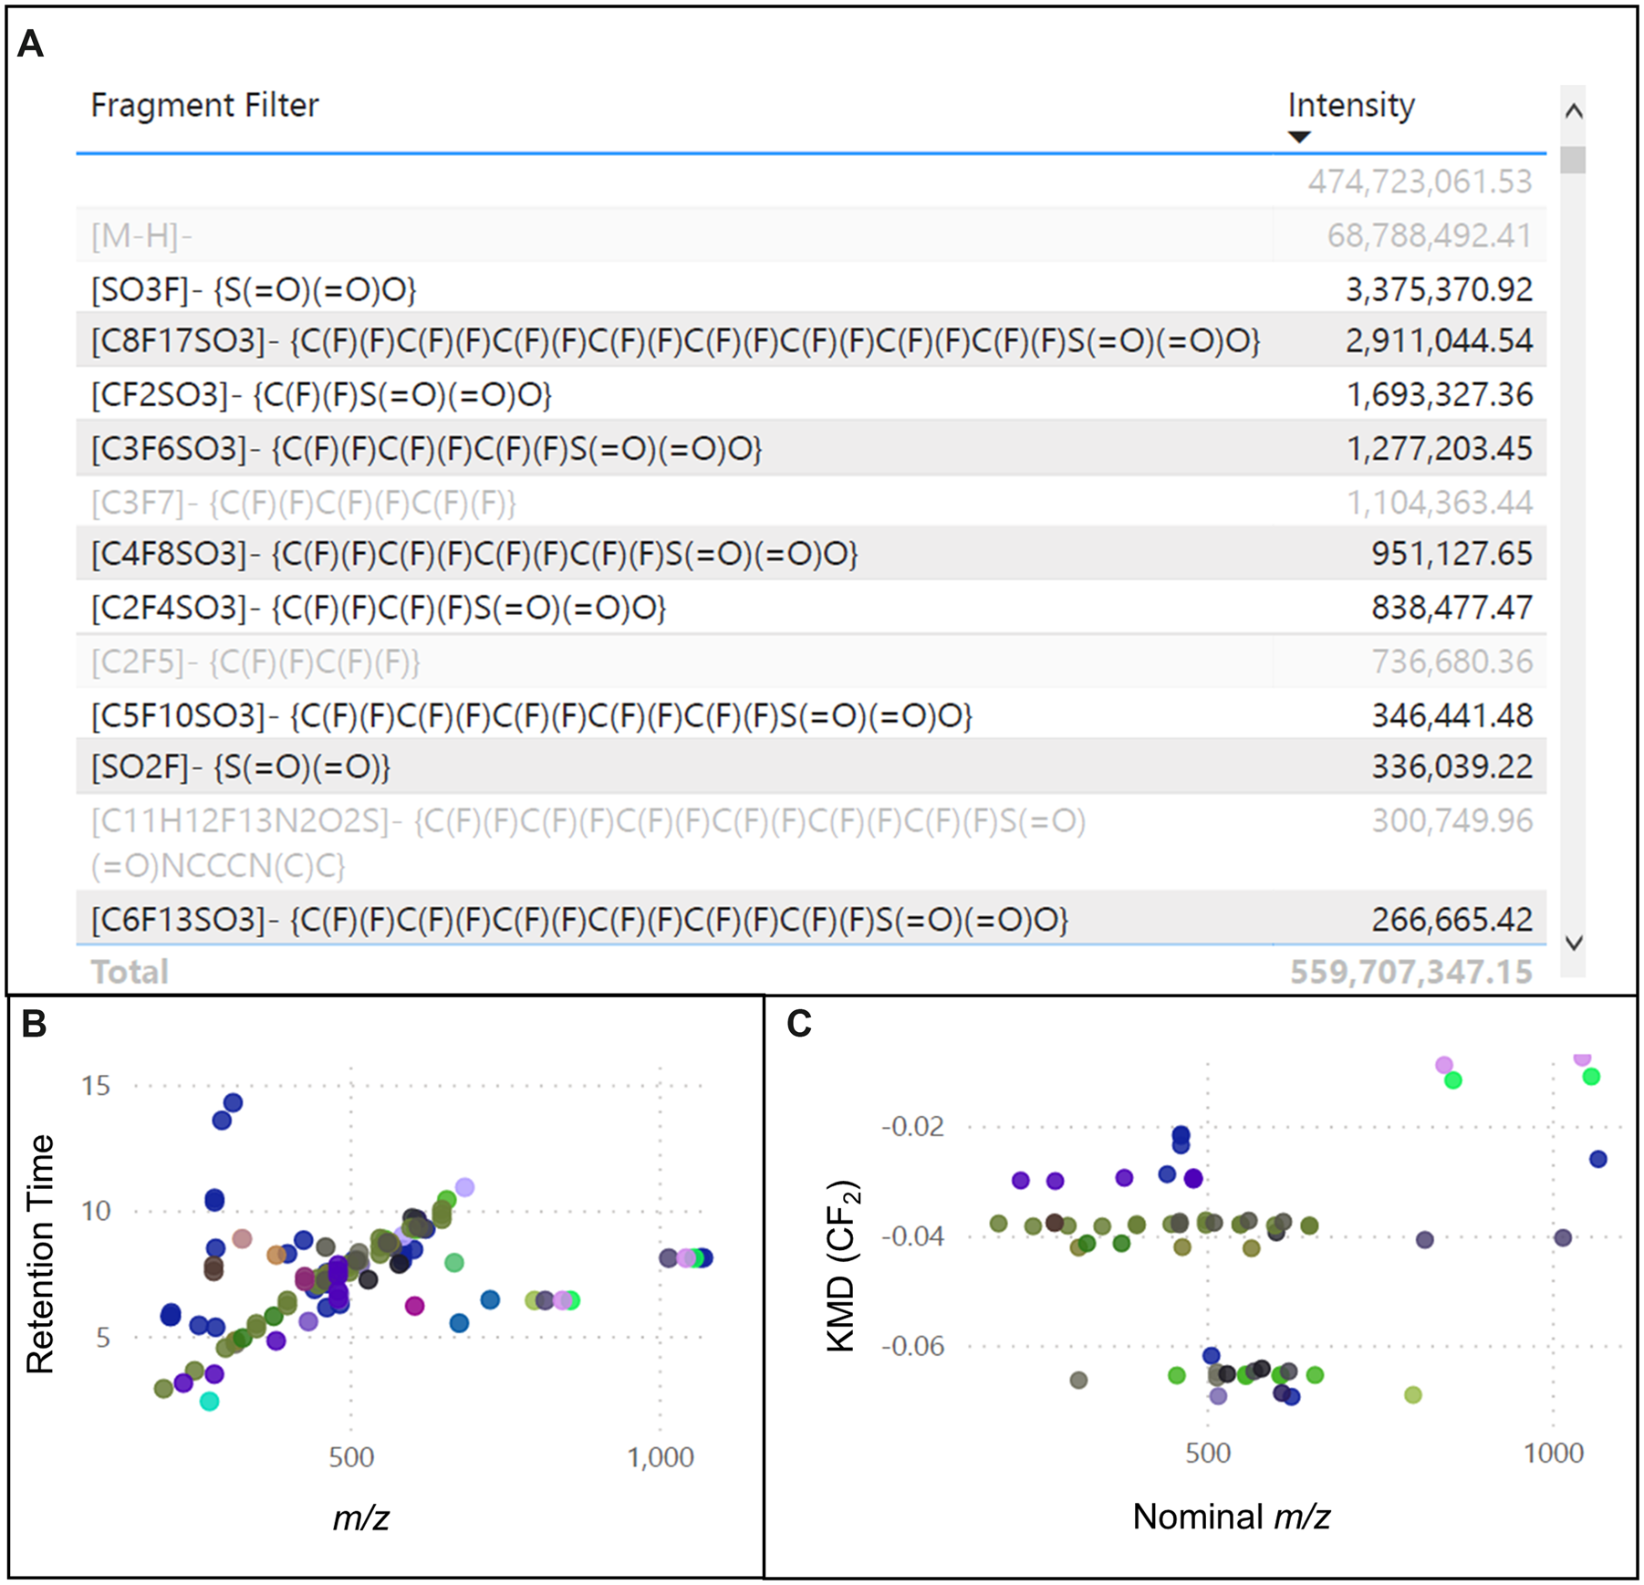The width and height of the screenshot is (1644, 1585).
Task: Click the scroll up arrow of the fragment table
Action: tap(1573, 111)
